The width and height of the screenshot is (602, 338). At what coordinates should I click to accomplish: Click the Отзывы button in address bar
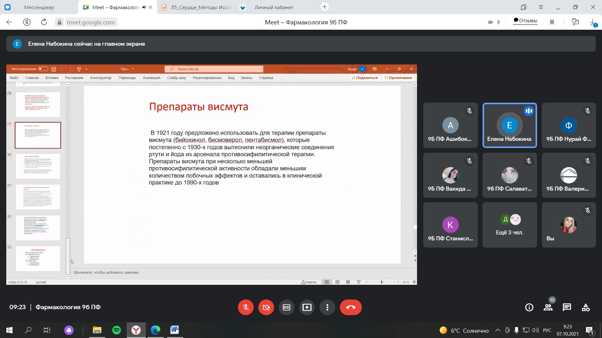(x=525, y=21)
